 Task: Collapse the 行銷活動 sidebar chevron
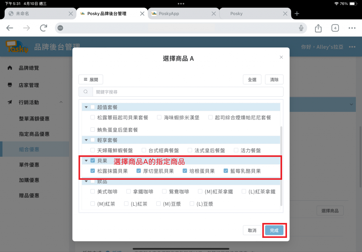61,102
